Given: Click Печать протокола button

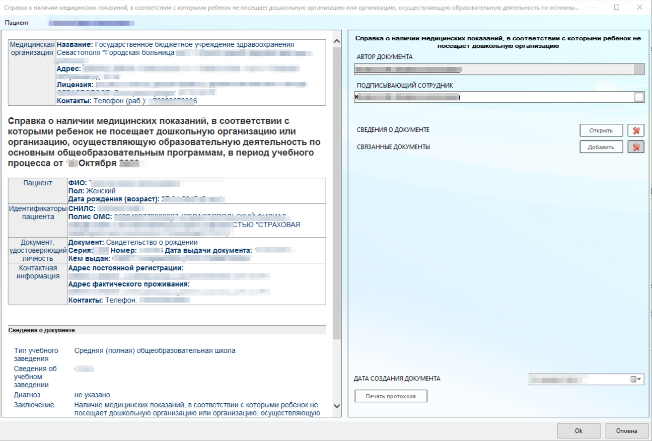Looking at the screenshot, I should pyautogui.click(x=391, y=396).
